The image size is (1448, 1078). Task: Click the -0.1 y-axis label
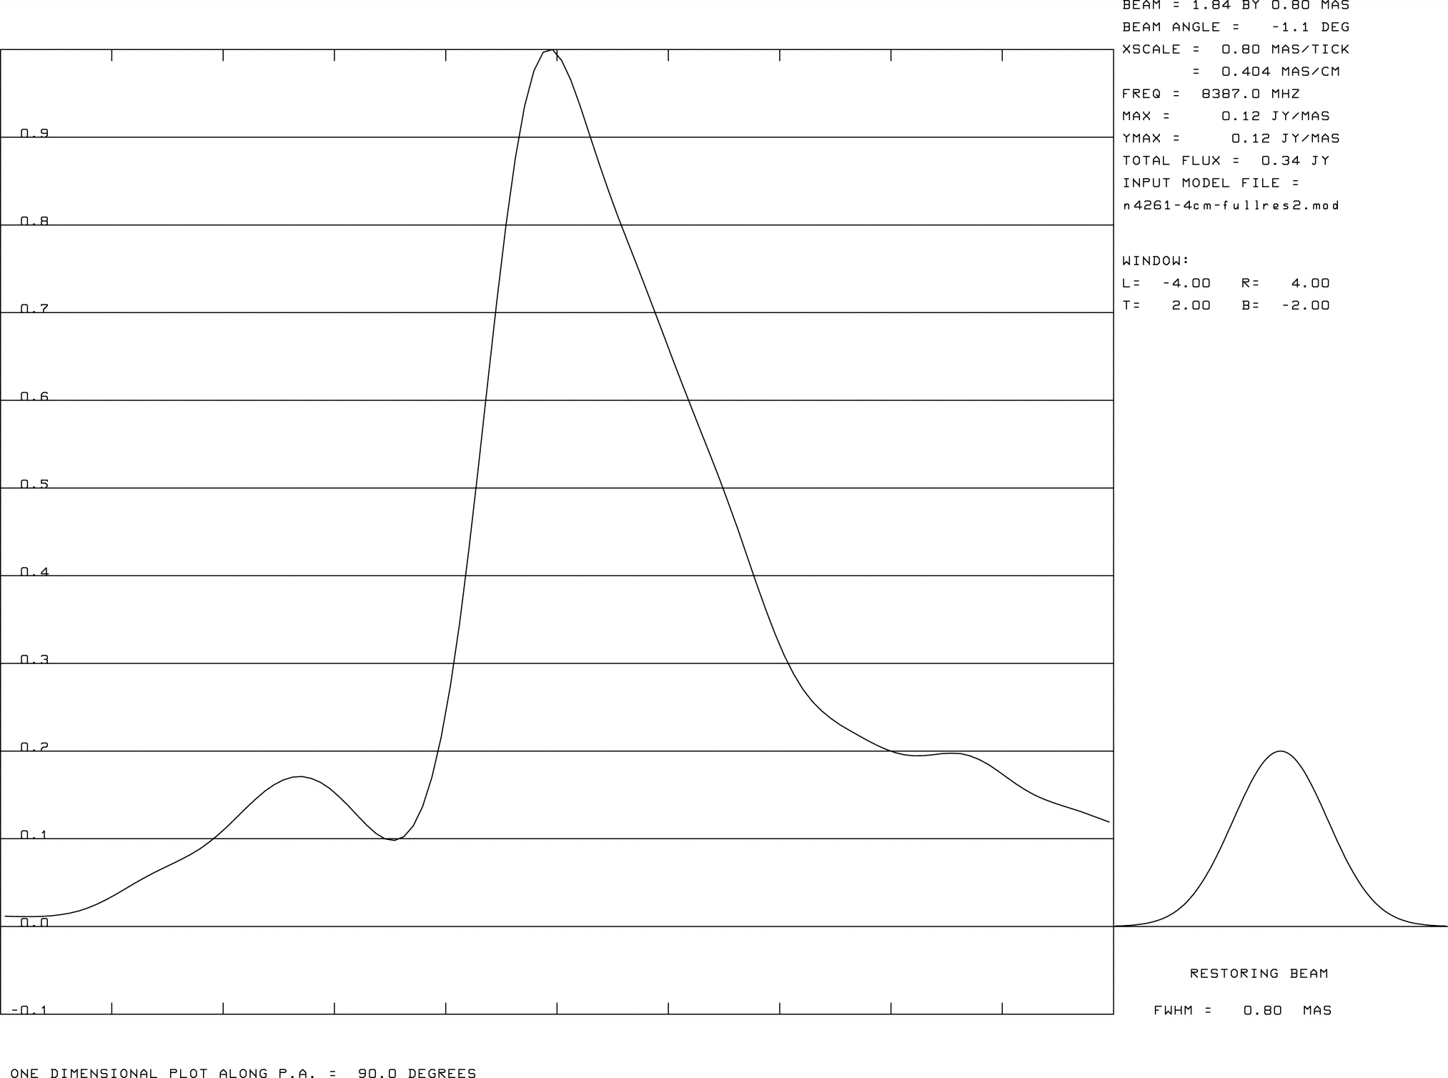click(29, 1010)
